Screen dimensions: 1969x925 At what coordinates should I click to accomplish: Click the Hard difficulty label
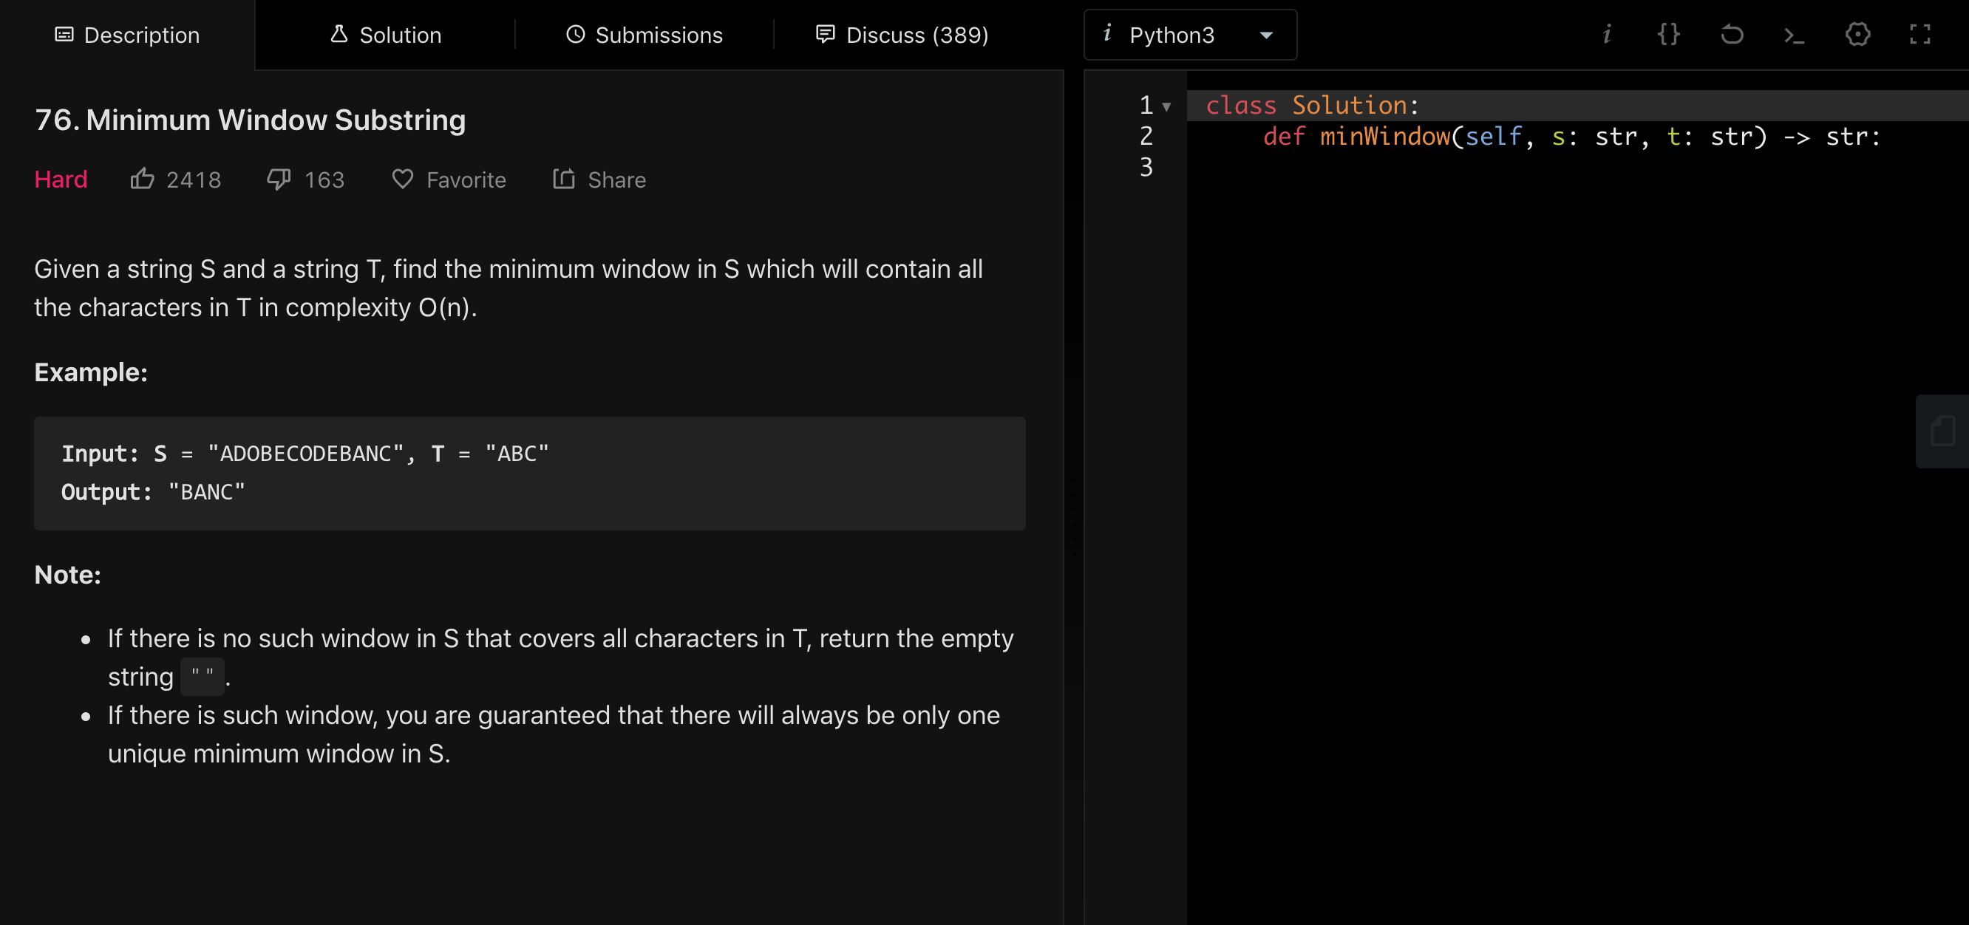point(61,180)
